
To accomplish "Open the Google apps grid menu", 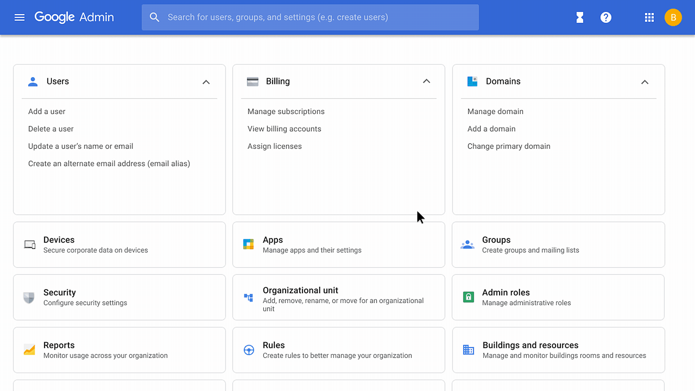I will (x=649, y=17).
